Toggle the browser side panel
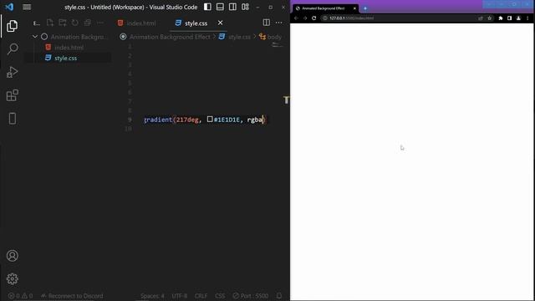The height and width of the screenshot is (301, 535). click(509, 18)
